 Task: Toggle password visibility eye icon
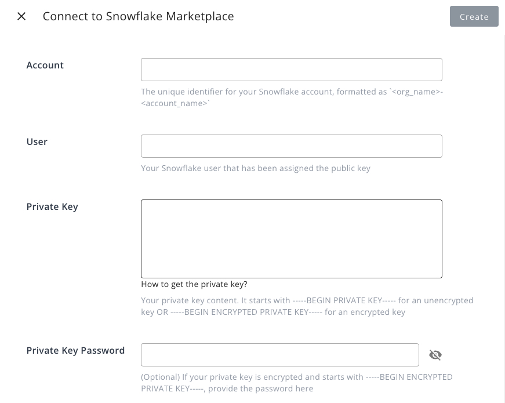click(435, 355)
